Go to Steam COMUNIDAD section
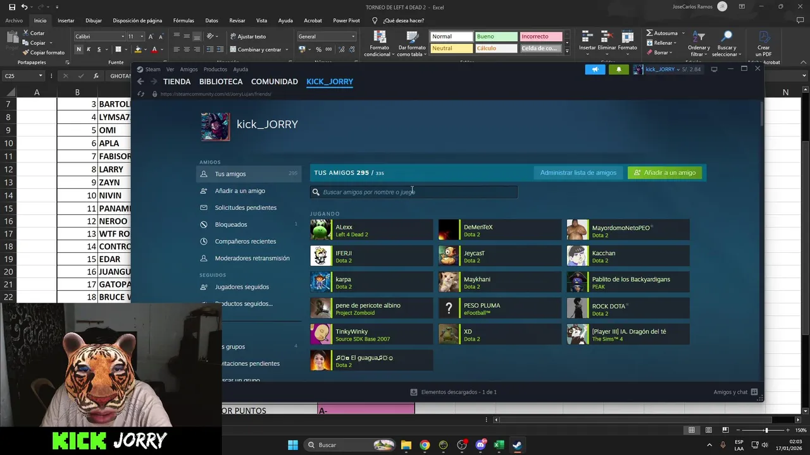This screenshot has width=810, height=455. (x=274, y=82)
